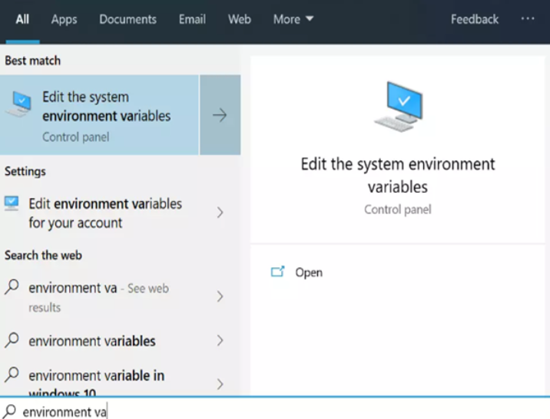Click Open to launch the control panel item
The image size is (550, 419).
[309, 272]
